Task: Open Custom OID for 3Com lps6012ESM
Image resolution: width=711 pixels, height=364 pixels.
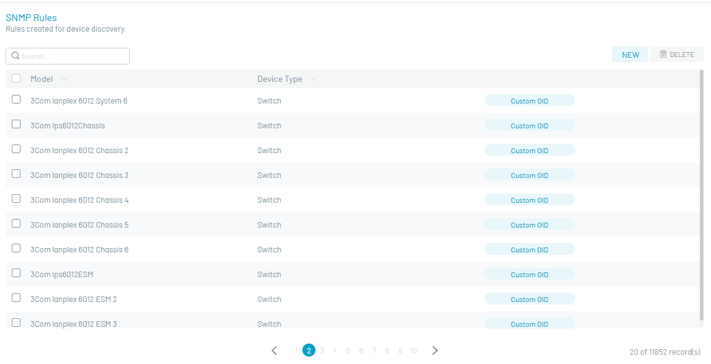Action: point(530,274)
